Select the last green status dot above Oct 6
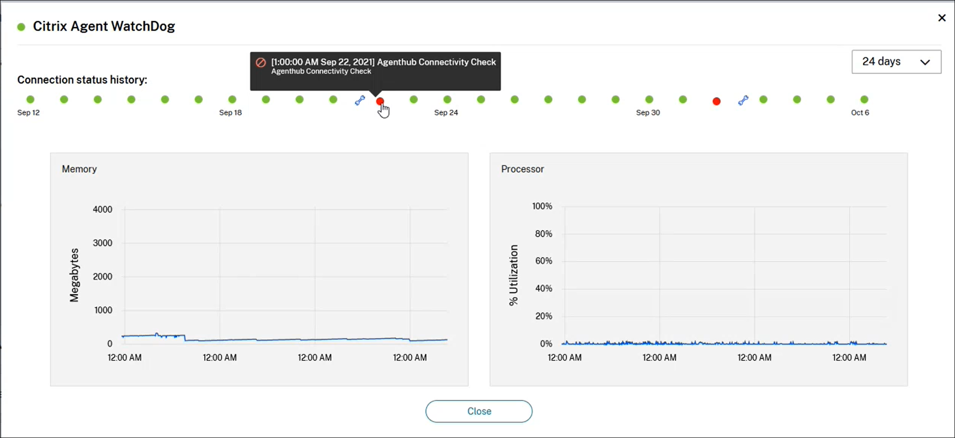 [864, 100]
